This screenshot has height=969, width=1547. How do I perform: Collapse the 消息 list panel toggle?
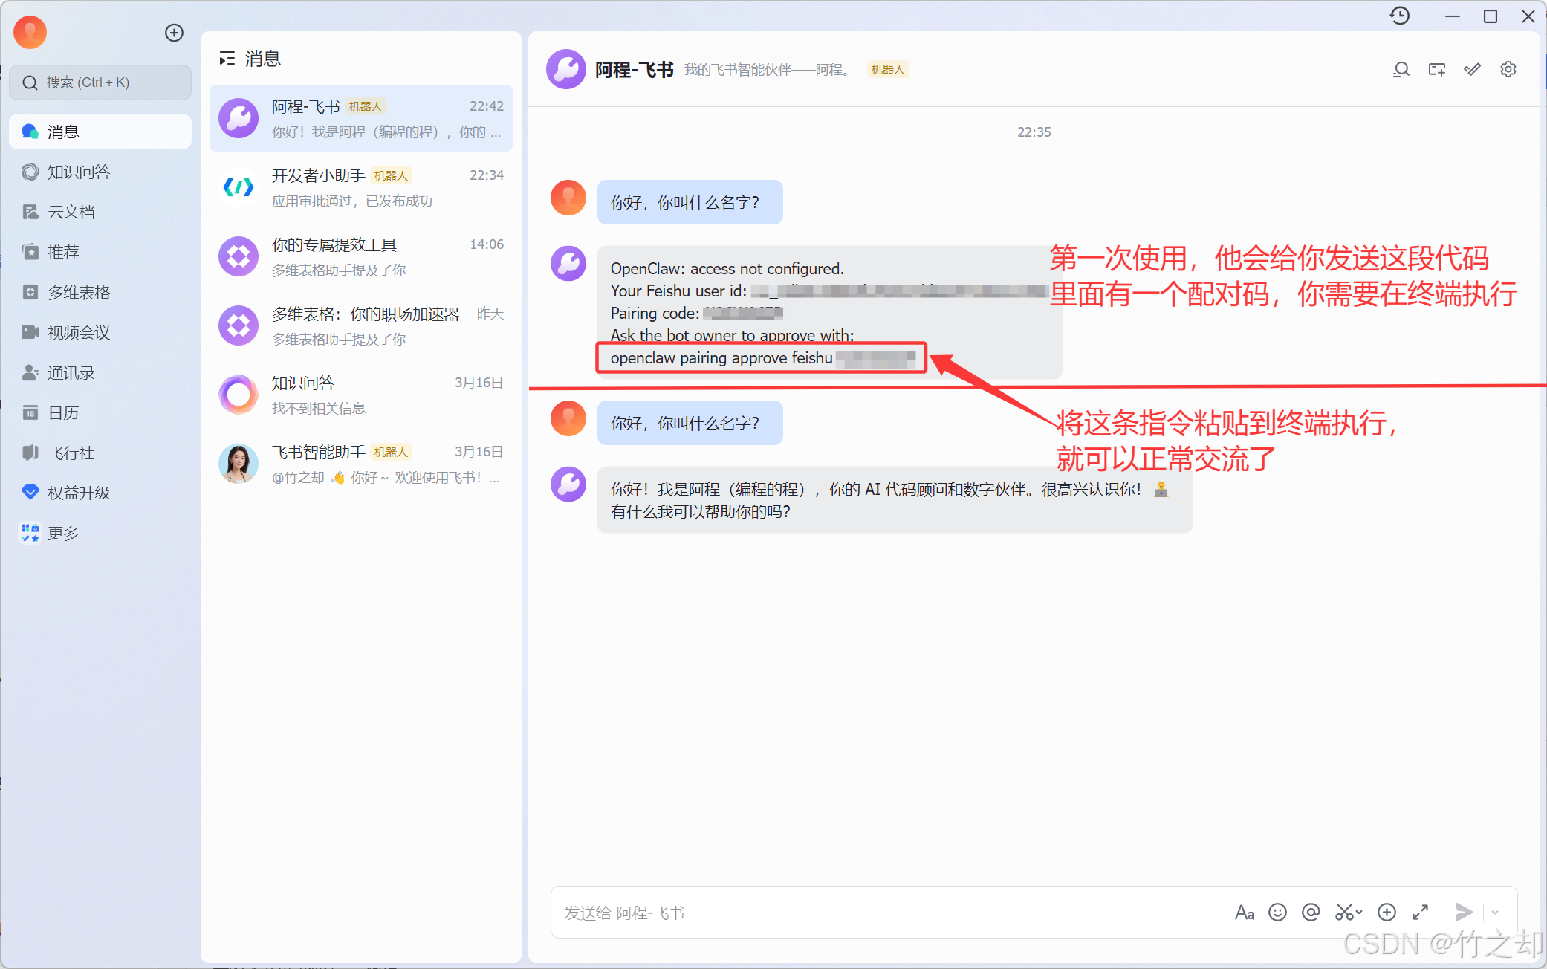[227, 59]
